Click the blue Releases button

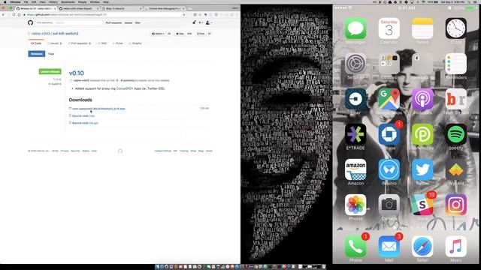click(37, 54)
